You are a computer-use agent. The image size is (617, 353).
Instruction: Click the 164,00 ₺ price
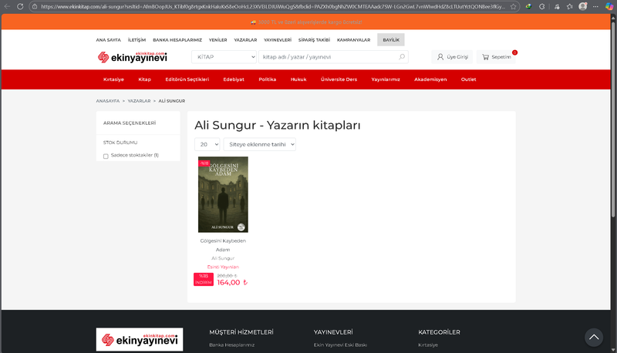(232, 283)
